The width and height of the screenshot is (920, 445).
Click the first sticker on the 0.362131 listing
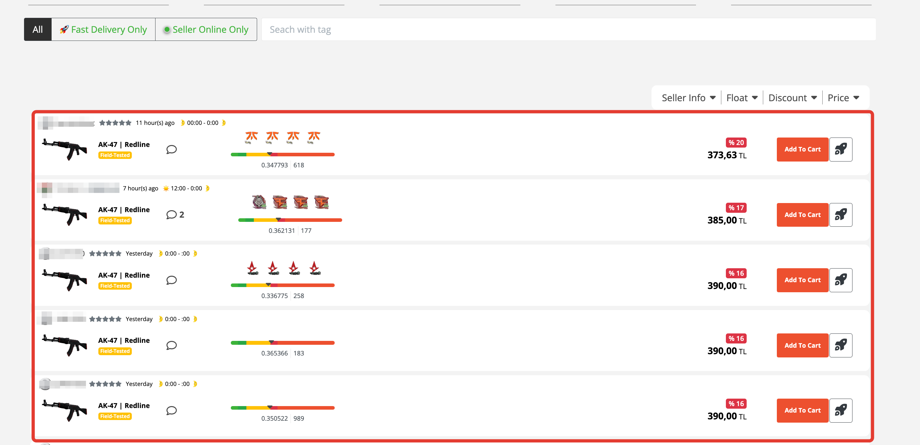pyautogui.click(x=259, y=202)
